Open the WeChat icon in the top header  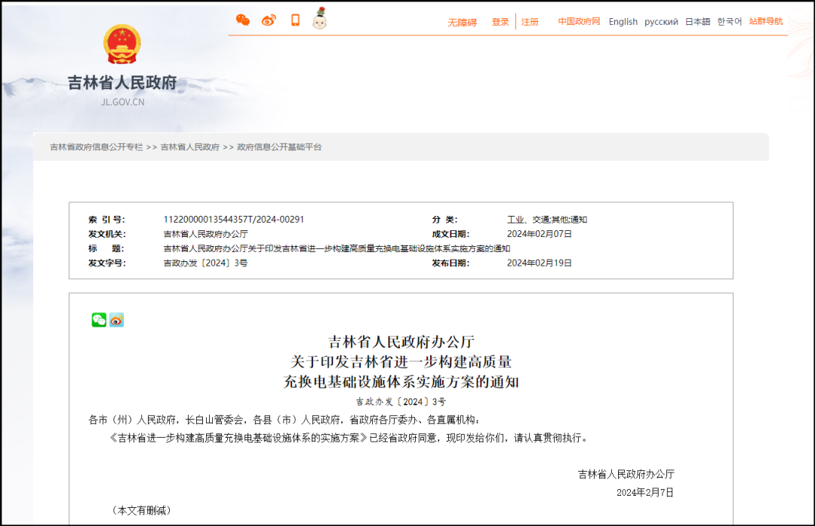click(x=243, y=19)
